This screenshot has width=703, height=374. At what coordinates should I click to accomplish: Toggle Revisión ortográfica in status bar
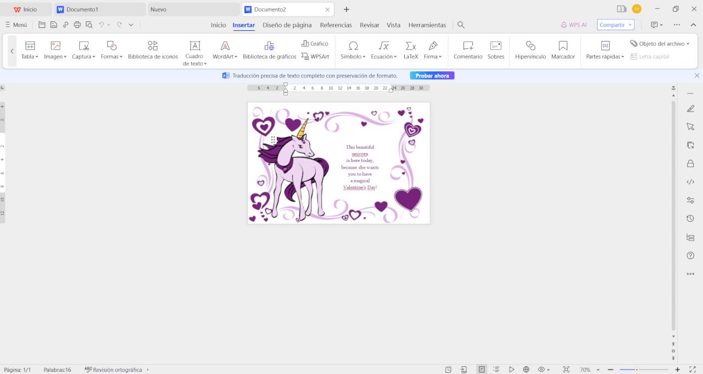pos(117,370)
